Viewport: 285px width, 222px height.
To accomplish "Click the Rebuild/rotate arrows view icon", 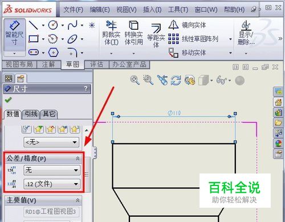I will (176, 80).
